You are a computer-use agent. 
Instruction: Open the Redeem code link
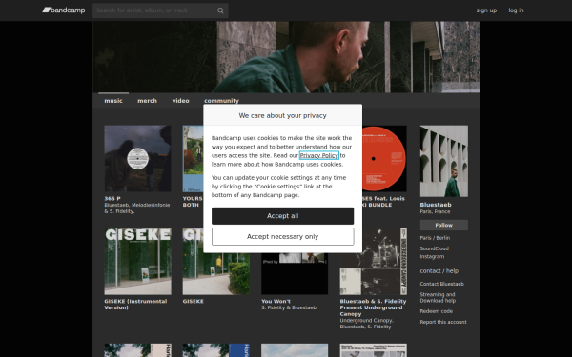pyautogui.click(x=437, y=311)
